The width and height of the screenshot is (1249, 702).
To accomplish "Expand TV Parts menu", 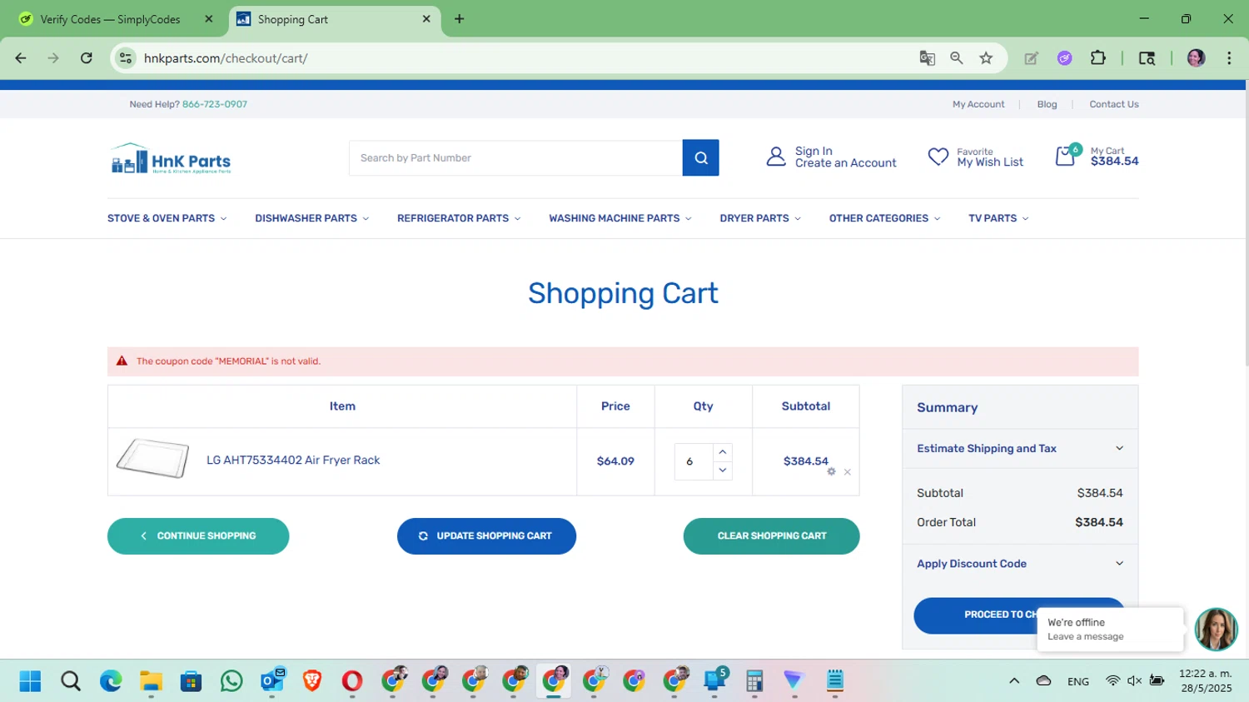I will 998,218.
